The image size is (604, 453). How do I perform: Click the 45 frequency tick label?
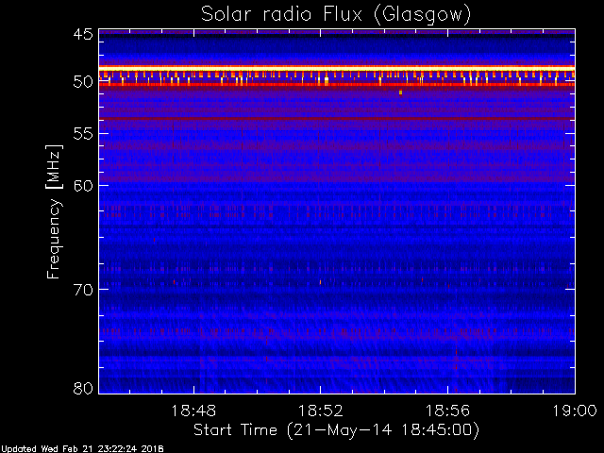pyautogui.click(x=83, y=34)
